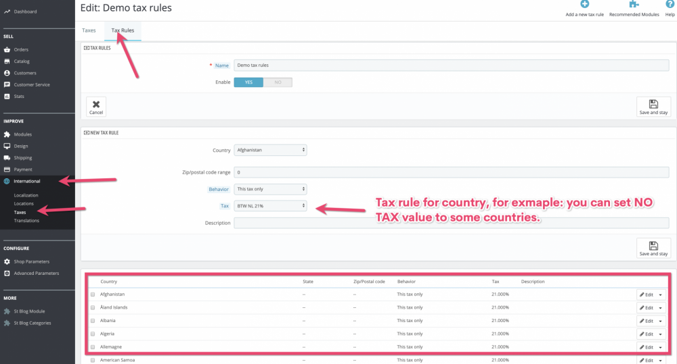The height and width of the screenshot is (364, 677).
Task: Click into the Name input field
Action: tap(451, 65)
